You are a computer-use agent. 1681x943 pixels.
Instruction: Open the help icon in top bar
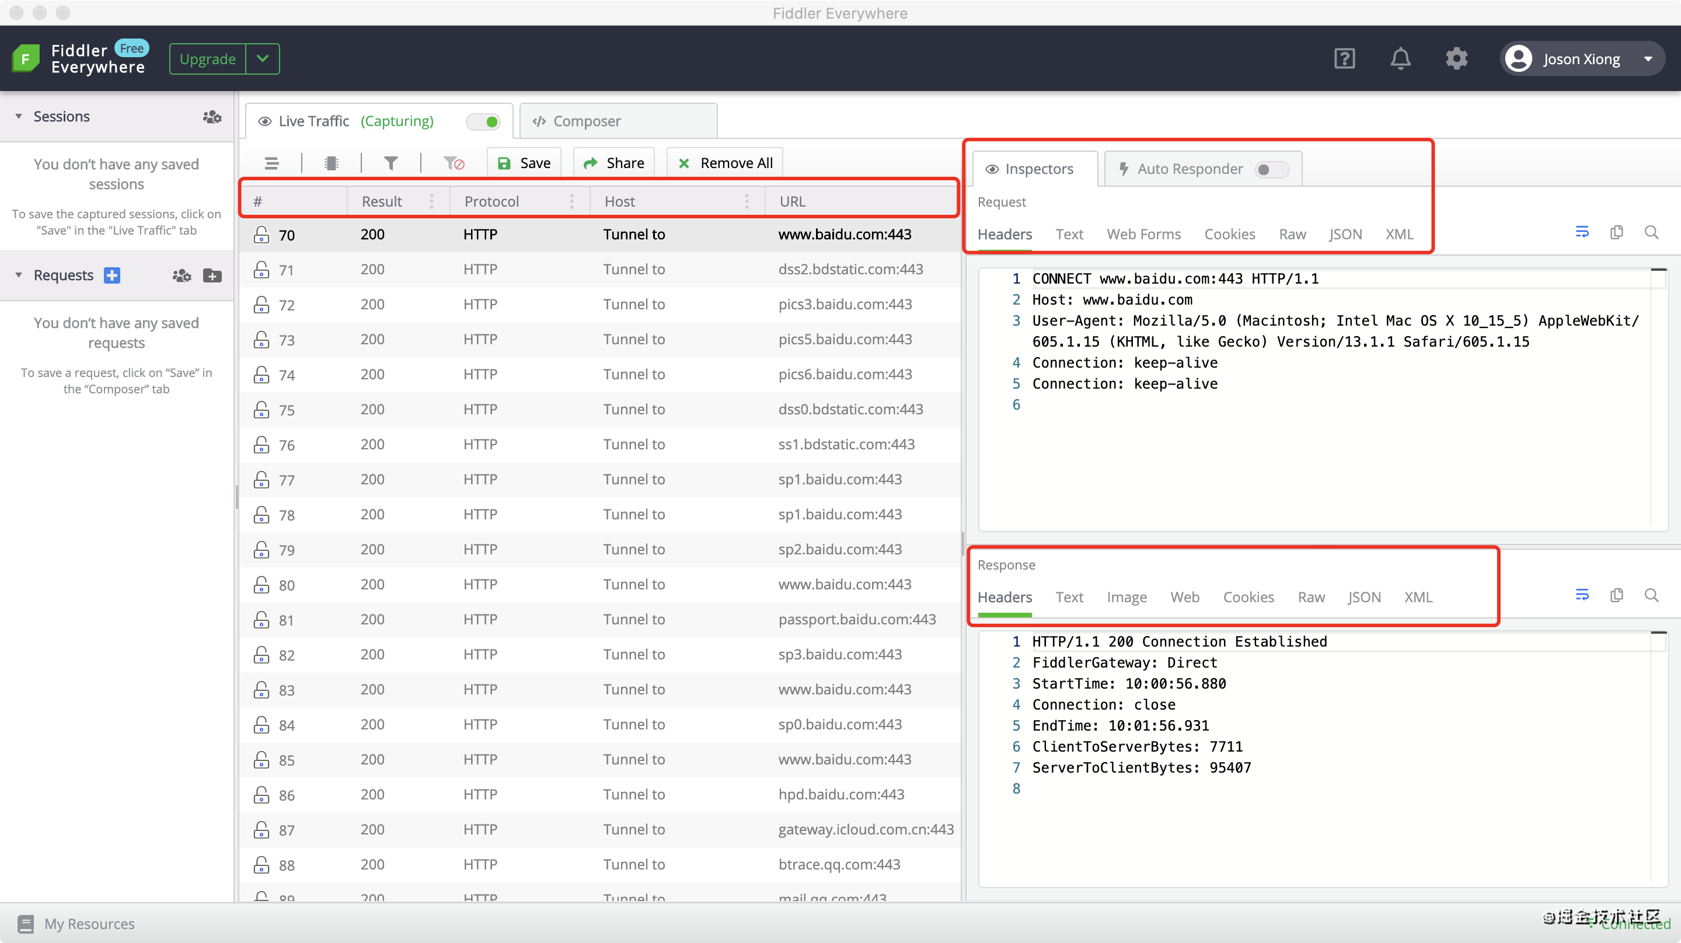tap(1344, 59)
